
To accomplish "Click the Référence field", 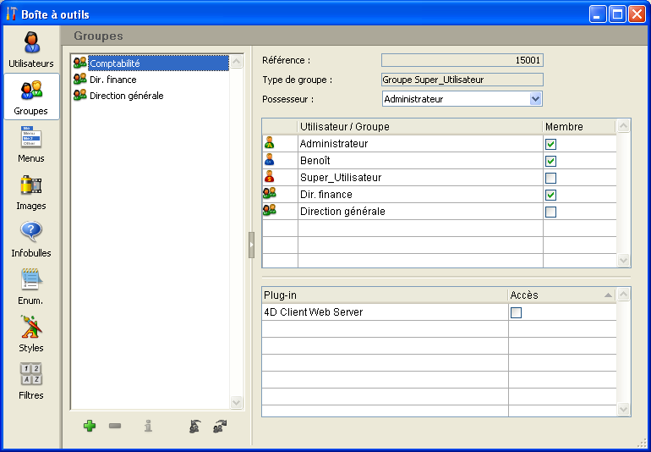I will click(x=462, y=60).
